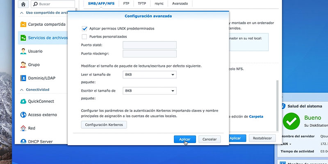Click the search magnifier icon
This screenshot has height=164, width=328.
pyautogui.click(x=36, y=4)
